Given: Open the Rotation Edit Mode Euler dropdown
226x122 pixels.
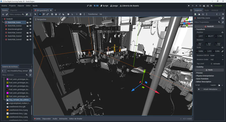Looking at the screenshot, I should pos(217,55).
